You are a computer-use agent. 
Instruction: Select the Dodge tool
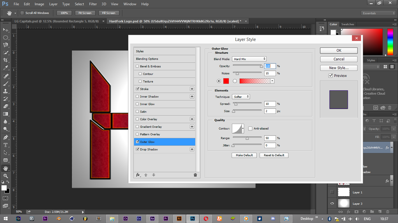click(6, 129)
